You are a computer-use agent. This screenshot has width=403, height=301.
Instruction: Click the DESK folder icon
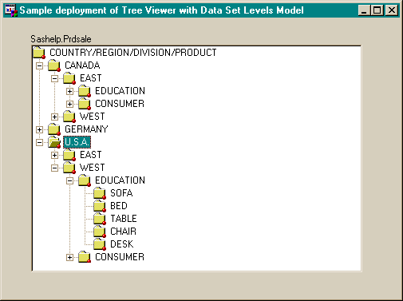100,244
